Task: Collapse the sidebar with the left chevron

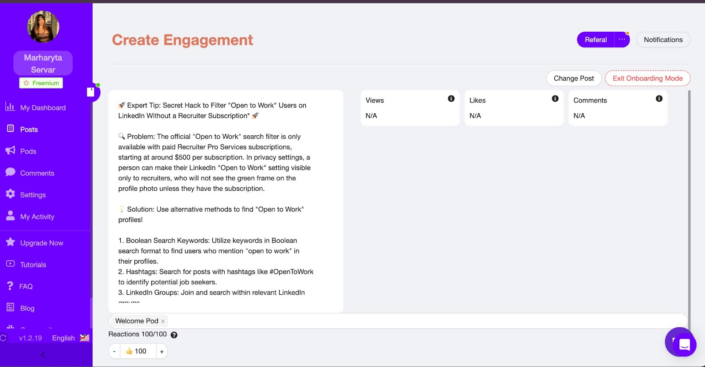Action: pos(43,355)
